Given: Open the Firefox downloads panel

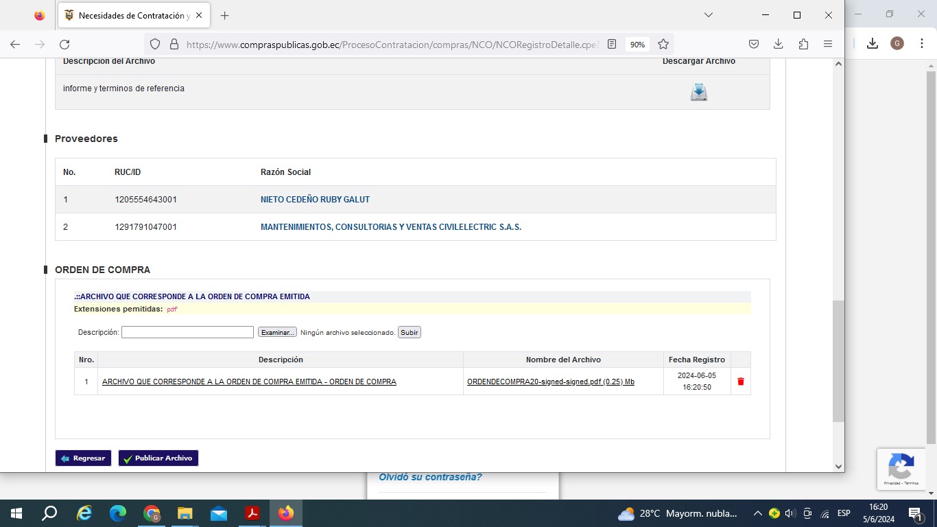Looking at the screenshot, I should tap(778, 44).
